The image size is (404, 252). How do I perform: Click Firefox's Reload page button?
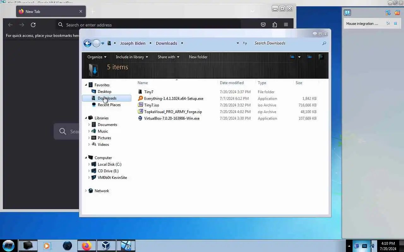pos(33,25)
